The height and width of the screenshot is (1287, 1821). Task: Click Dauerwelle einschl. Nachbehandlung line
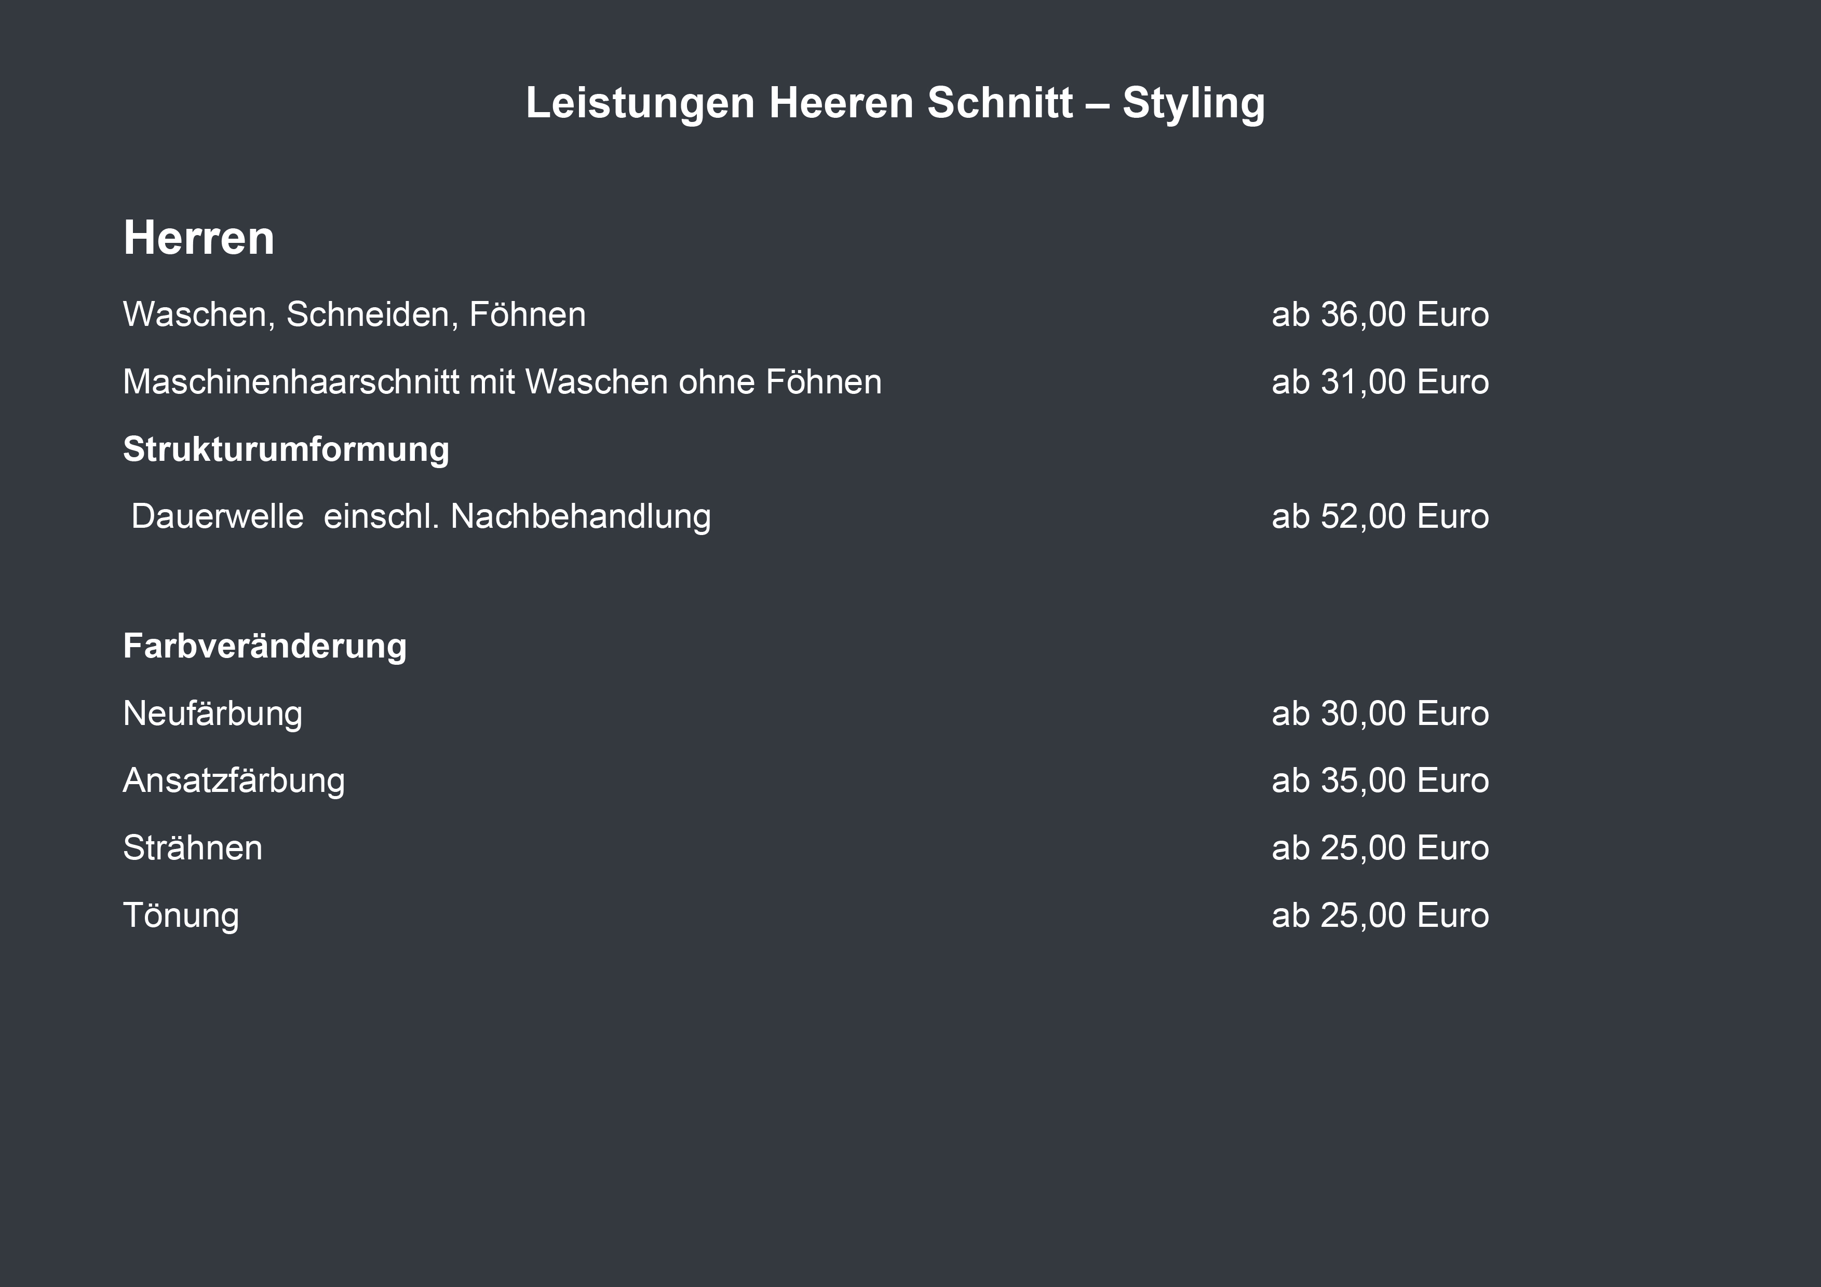tap(421, 517)
